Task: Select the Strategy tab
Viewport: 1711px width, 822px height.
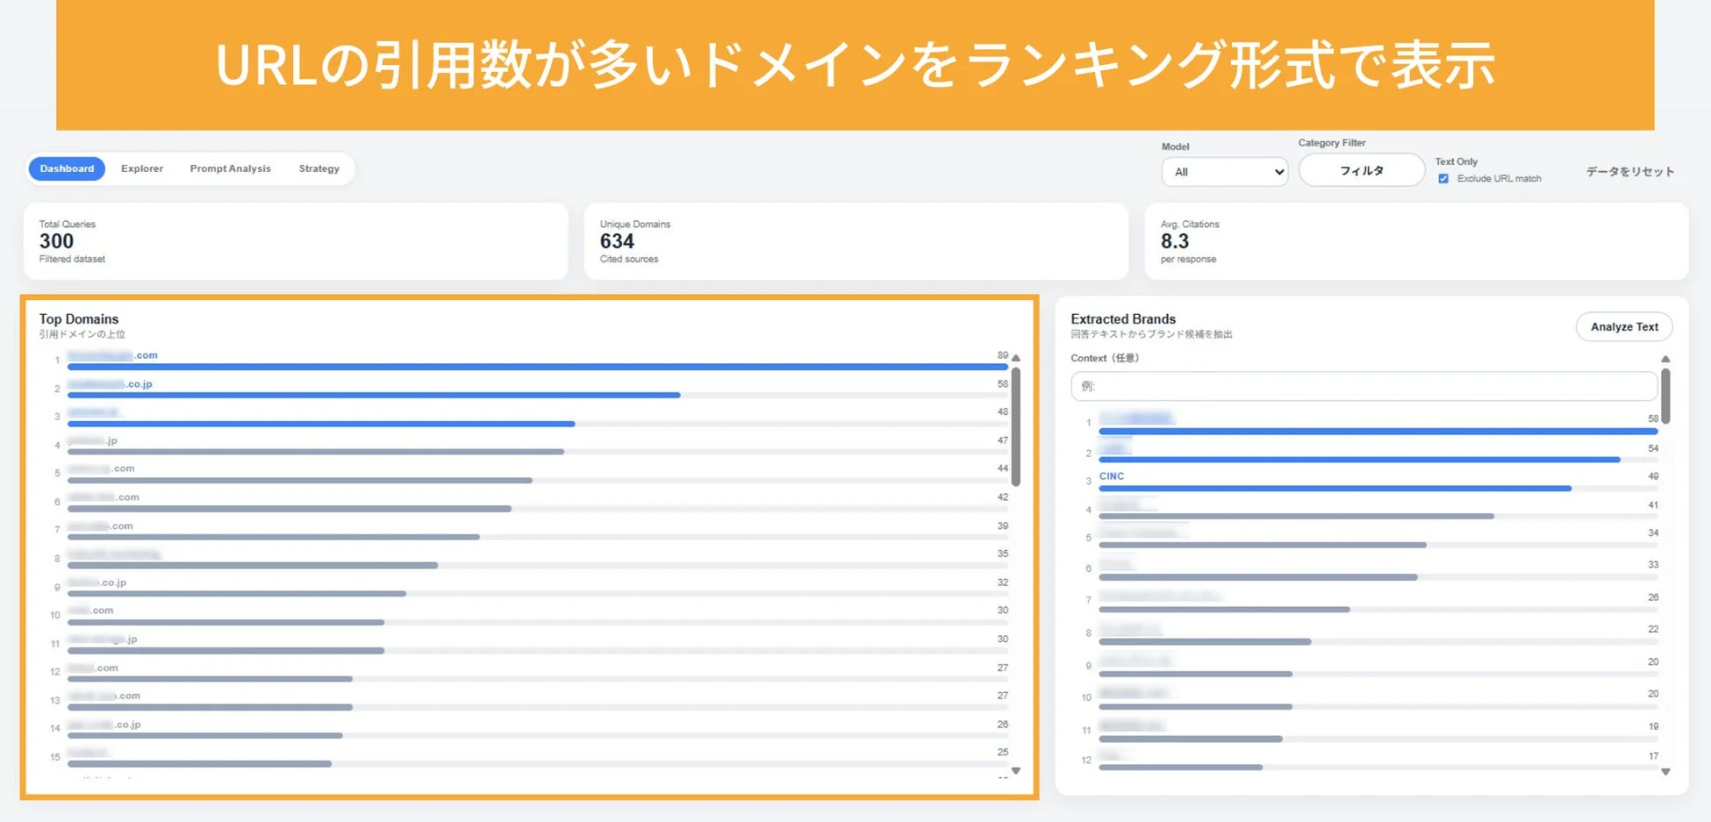Action: click(x=319, y=168)
